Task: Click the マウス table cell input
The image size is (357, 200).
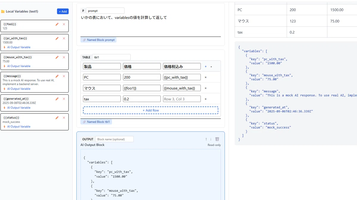Action: click(102, 88)
